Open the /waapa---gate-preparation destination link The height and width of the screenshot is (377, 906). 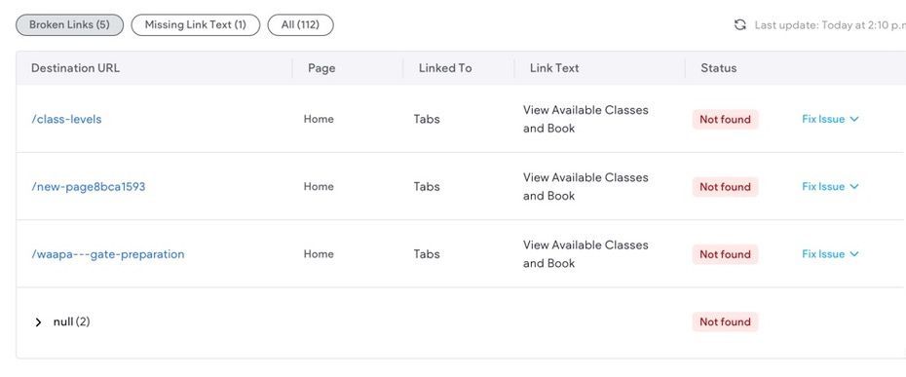coord(108,254)
